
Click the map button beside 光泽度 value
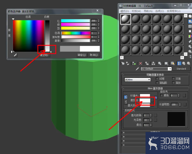(155, 120)
